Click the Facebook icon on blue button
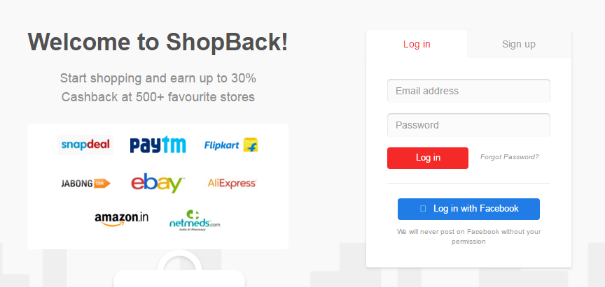Screen dimensions: 605x287 [423, 209]
